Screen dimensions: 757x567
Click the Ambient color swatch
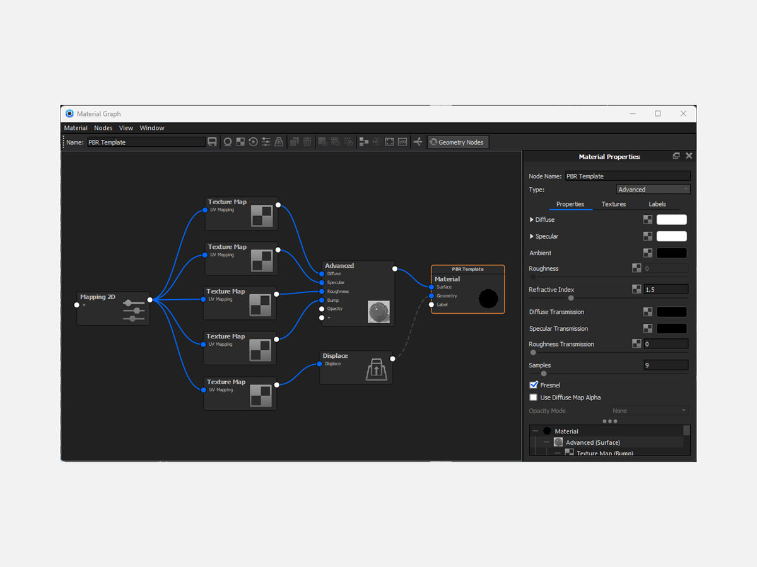click(x=671, y=253)
